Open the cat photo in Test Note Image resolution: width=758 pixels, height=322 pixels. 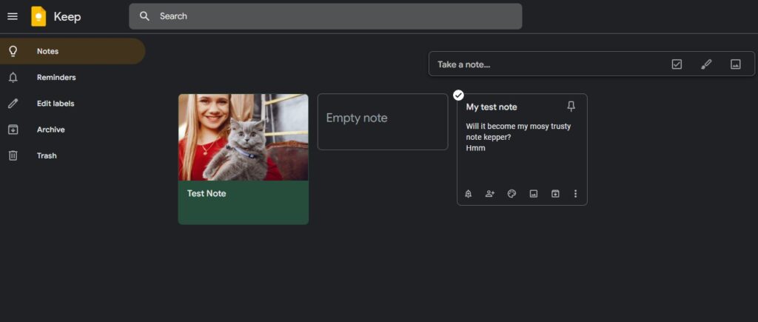(x=243, y=137)
